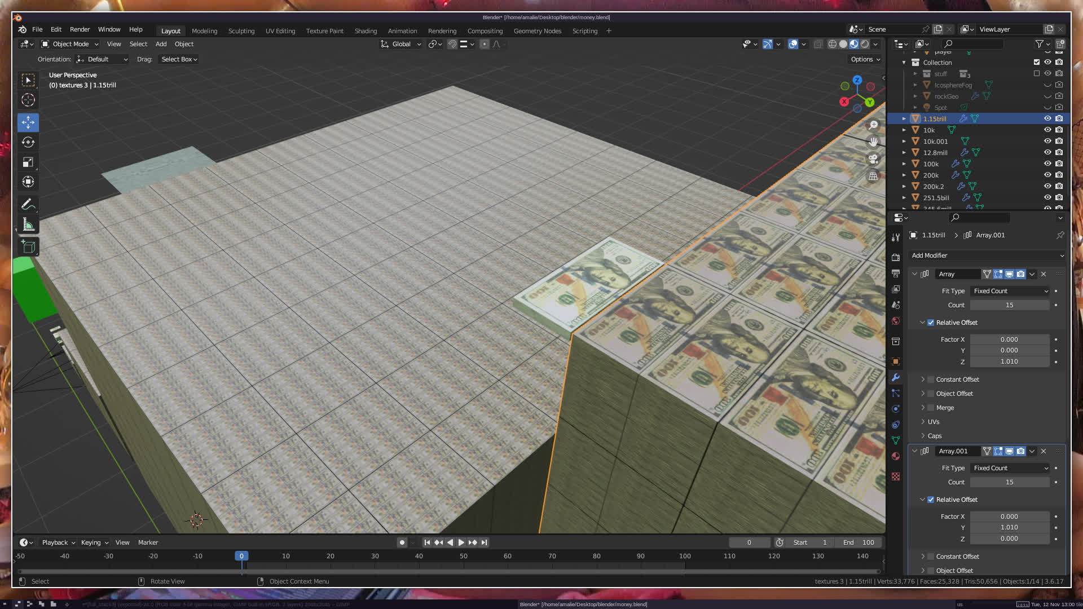This screenshot has height=609, width=1083.
Task: Open the Render menu
Action: coord(80,29)
